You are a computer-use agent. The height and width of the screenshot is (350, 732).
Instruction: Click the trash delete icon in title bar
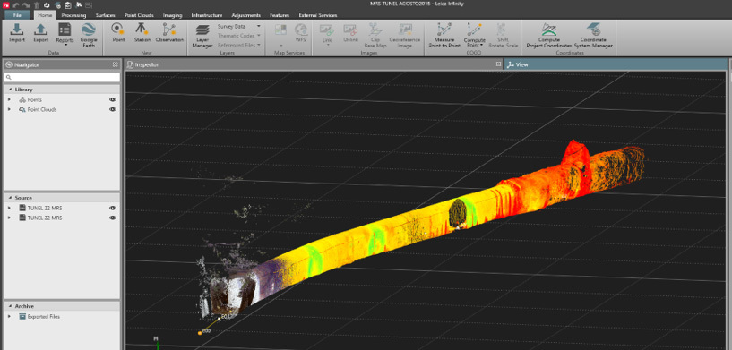[x=36, y=5]
